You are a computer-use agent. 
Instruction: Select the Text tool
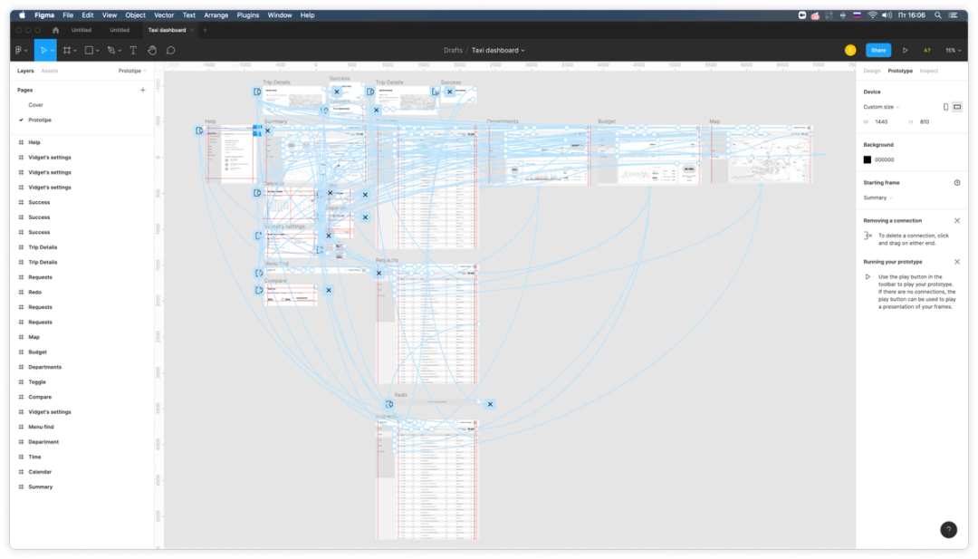[132, 50]
